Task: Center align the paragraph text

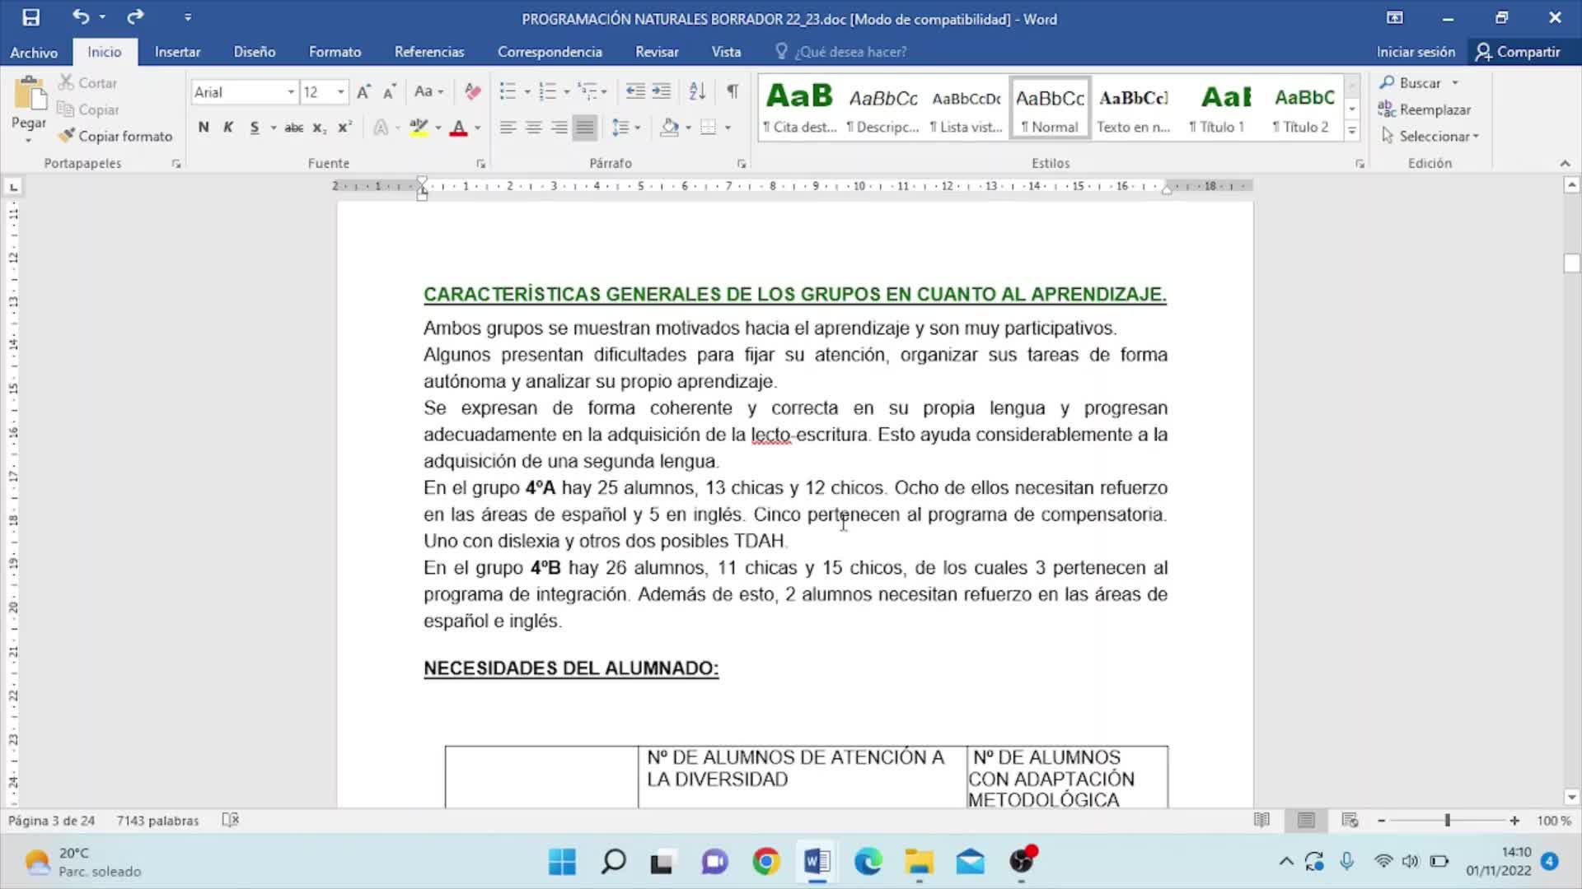Action: coord(534,128)
